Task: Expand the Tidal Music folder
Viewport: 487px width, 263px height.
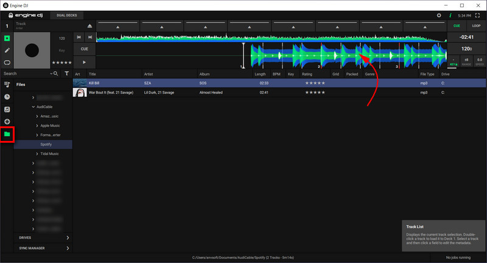Action: coord(37,154)
